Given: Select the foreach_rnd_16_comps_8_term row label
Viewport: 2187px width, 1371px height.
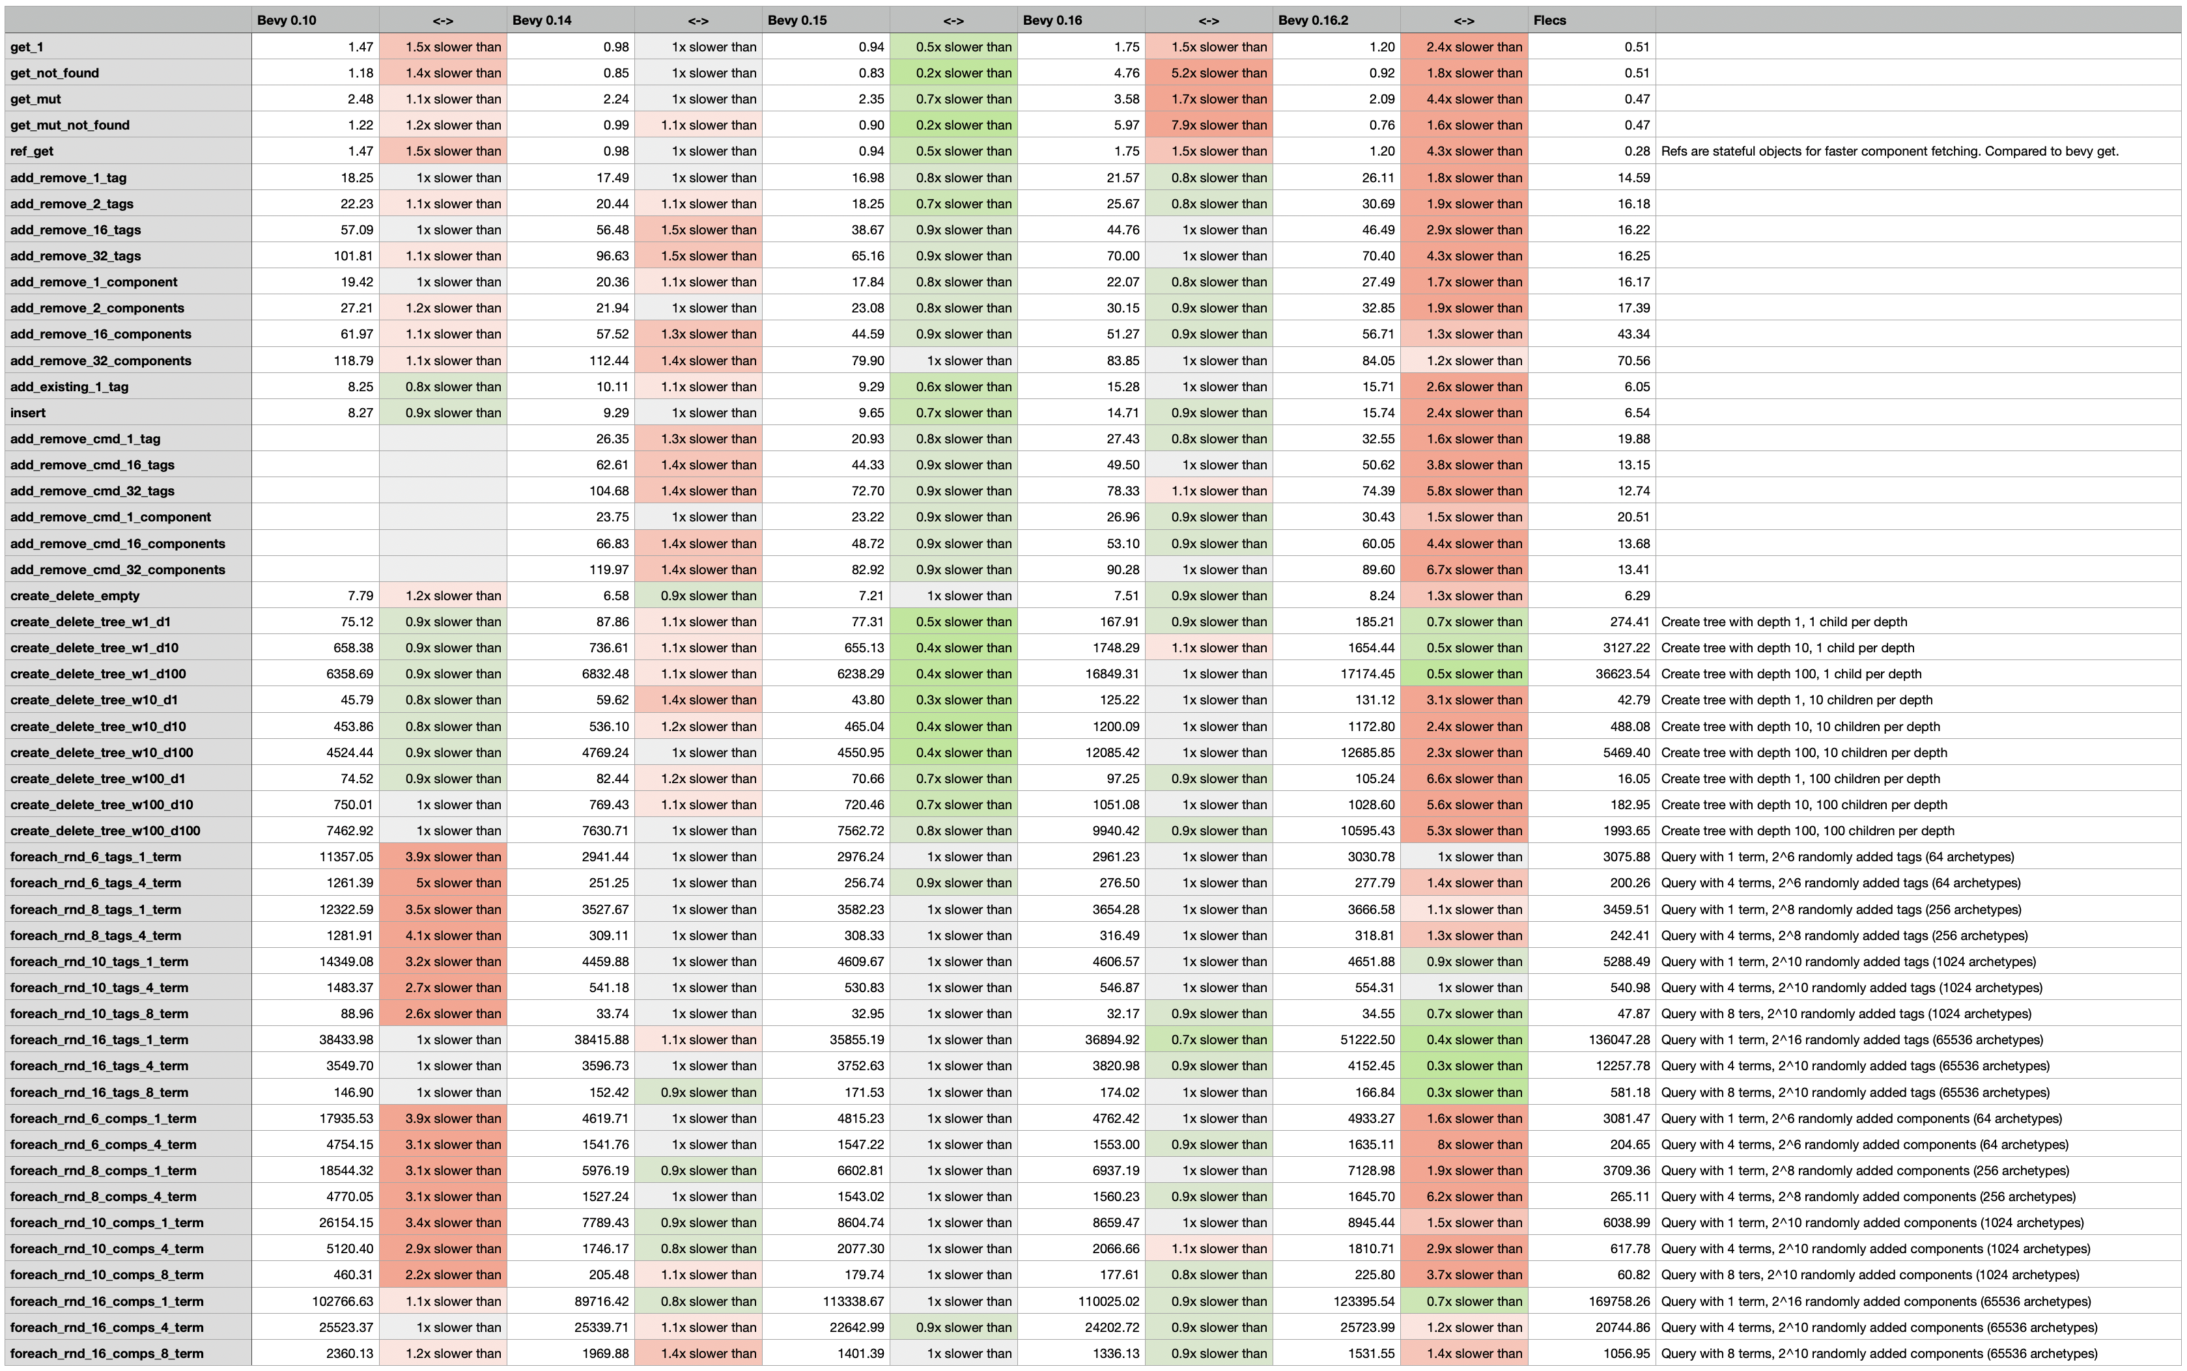Looking at the screenshot, I should pos(107,1354).
